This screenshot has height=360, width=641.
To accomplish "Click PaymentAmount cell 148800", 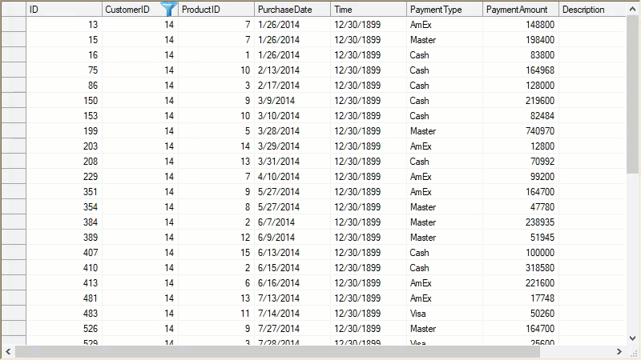I will 520,25.
